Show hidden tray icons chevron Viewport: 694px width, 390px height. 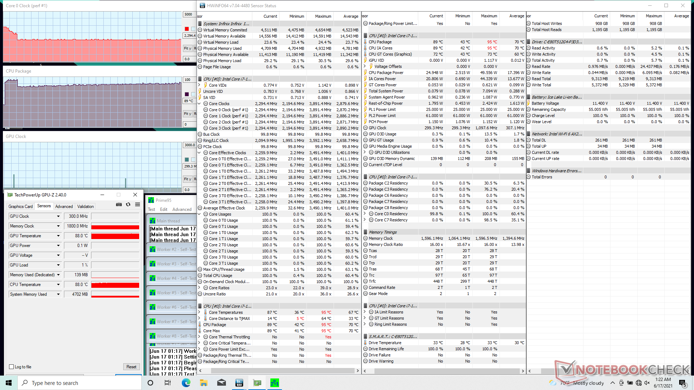pyautogui.click(x=612, y=383)
